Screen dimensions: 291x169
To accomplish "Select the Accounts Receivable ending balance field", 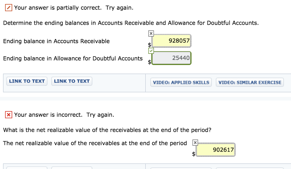I will click(171, 41).
